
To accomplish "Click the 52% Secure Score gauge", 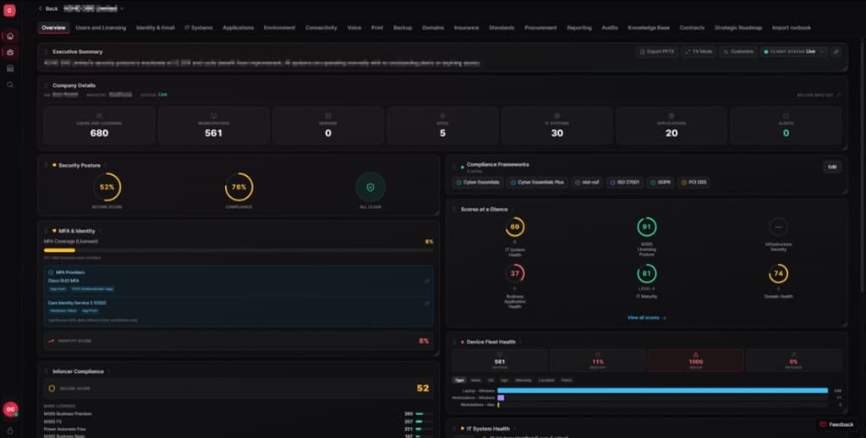I will [107, 187].
